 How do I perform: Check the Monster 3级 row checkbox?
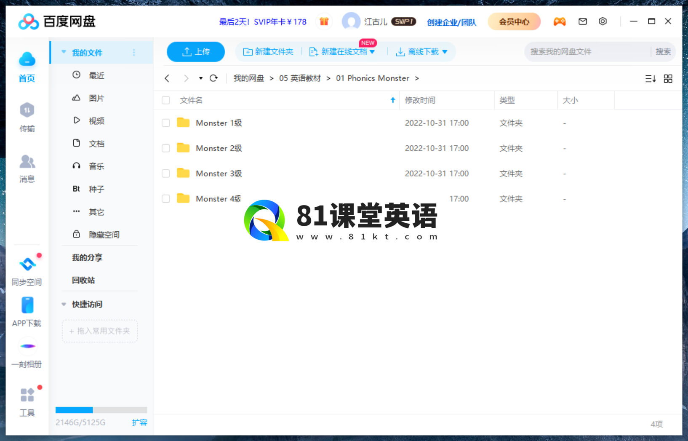click(166, 174)
